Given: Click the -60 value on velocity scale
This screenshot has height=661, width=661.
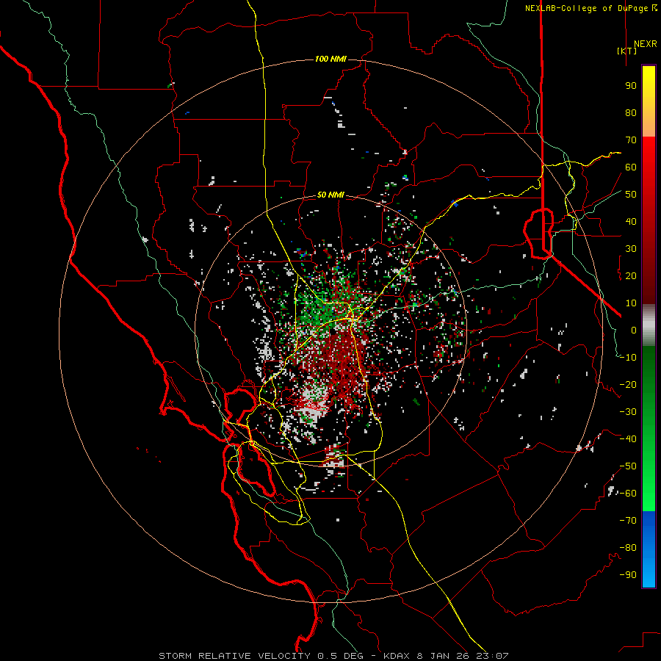Looking at the screenshot, I should click(628, 494).
